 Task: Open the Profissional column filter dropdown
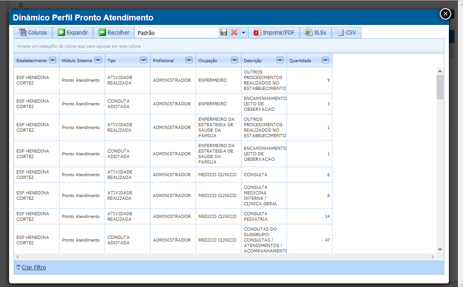pyautogui.click(x=189, y=60)
